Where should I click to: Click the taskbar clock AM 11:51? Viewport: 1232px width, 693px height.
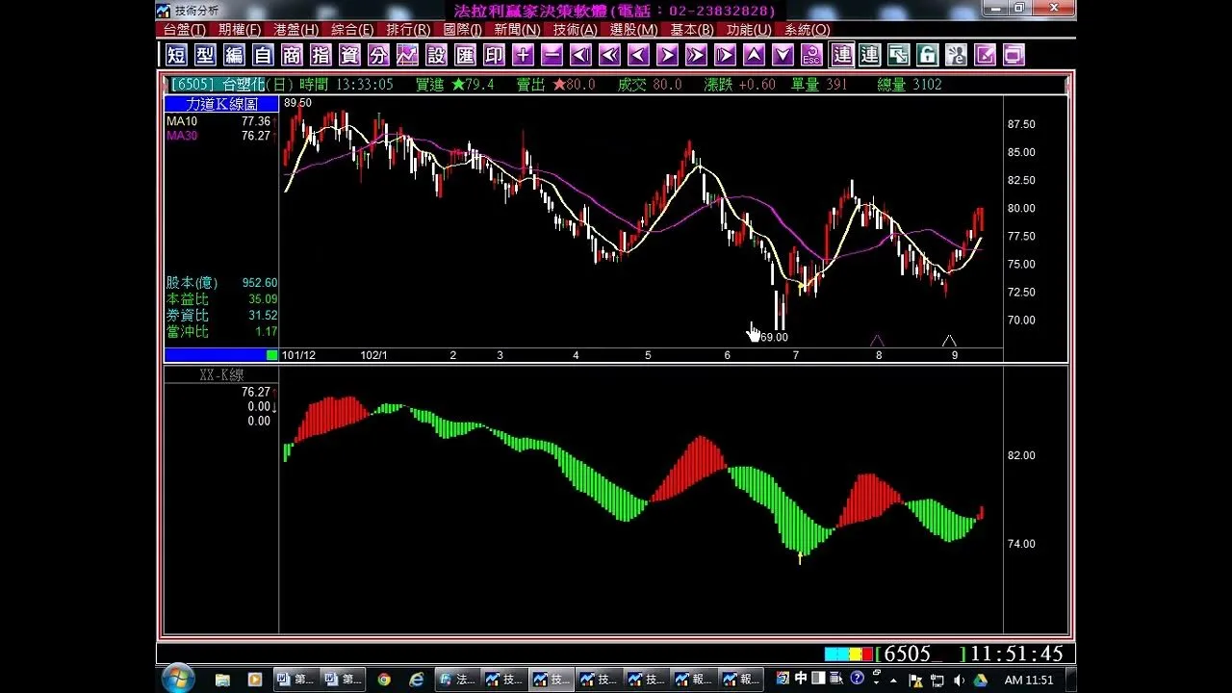click(1029, 680)
